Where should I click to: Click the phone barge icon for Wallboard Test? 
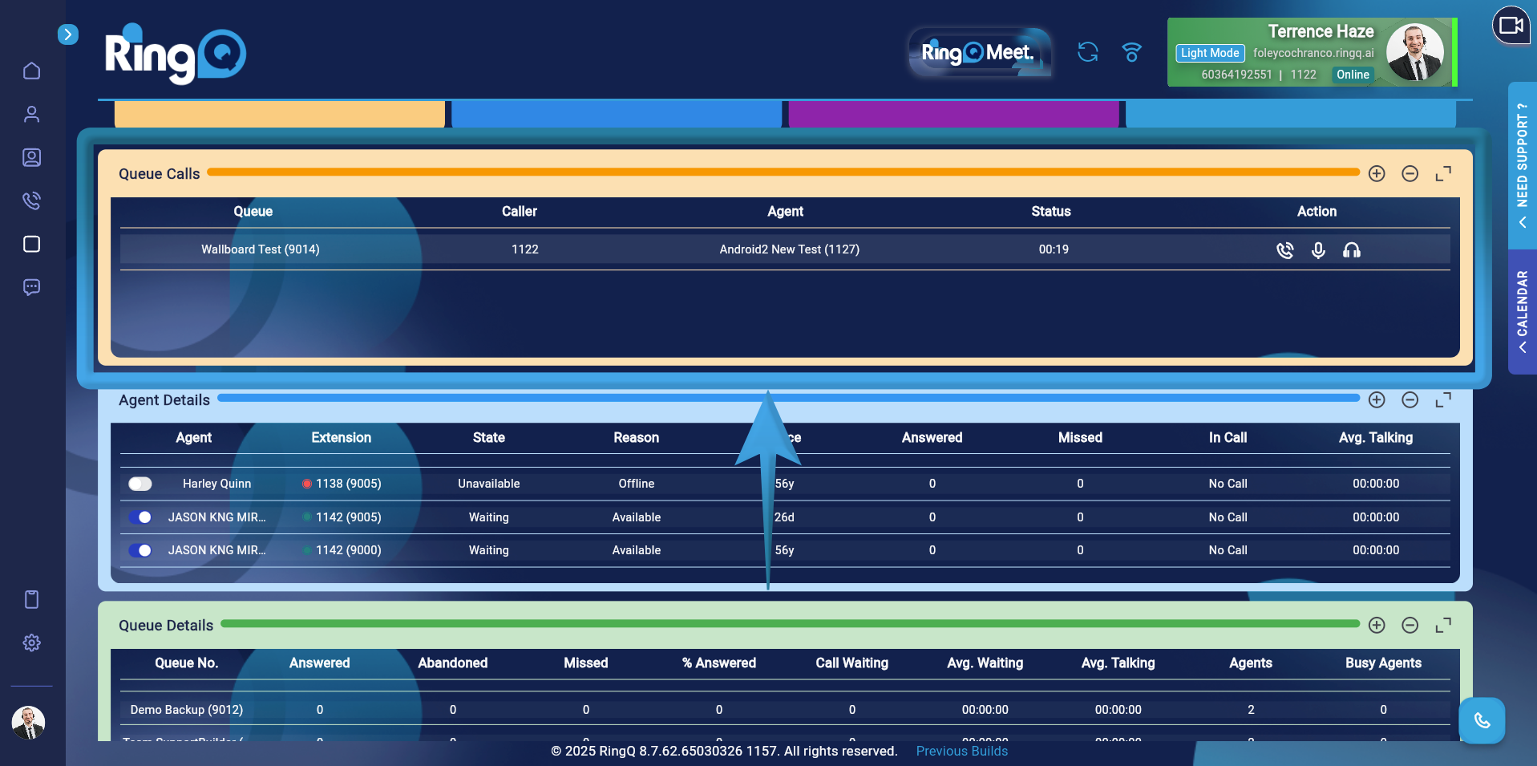(x=1284, y=250)
